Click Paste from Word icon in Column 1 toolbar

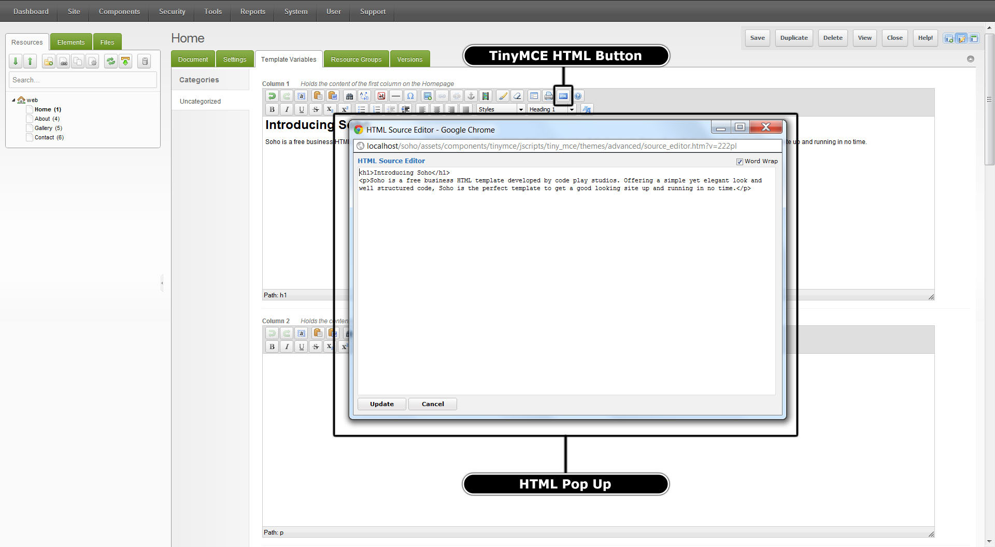click(x=333, y=96)
